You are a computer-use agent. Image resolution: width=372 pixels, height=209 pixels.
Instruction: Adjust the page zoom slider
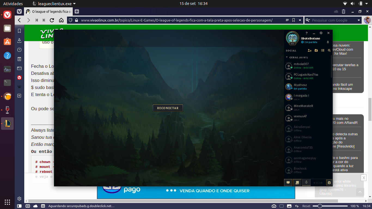pos(330,206)
